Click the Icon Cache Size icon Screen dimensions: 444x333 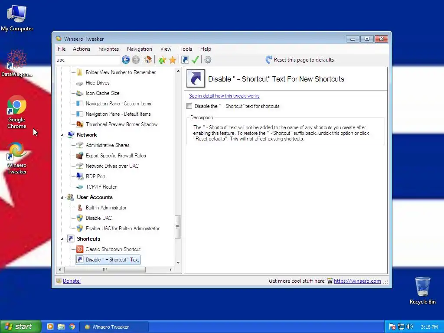coord(80,93)
